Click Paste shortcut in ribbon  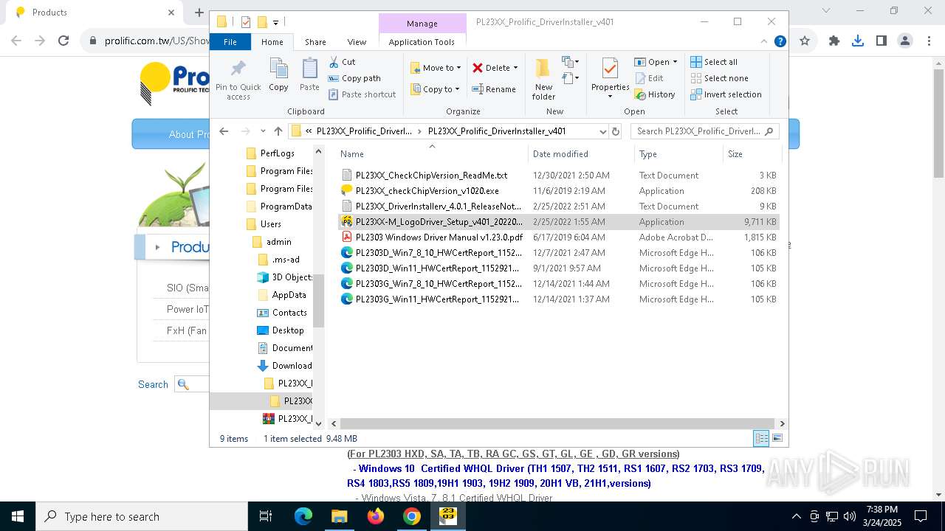[362, 94]
